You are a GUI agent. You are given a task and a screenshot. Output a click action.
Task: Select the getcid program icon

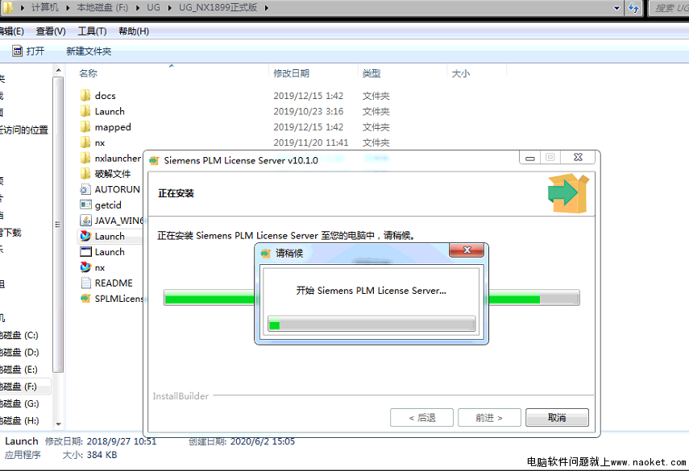pos(85,205)
